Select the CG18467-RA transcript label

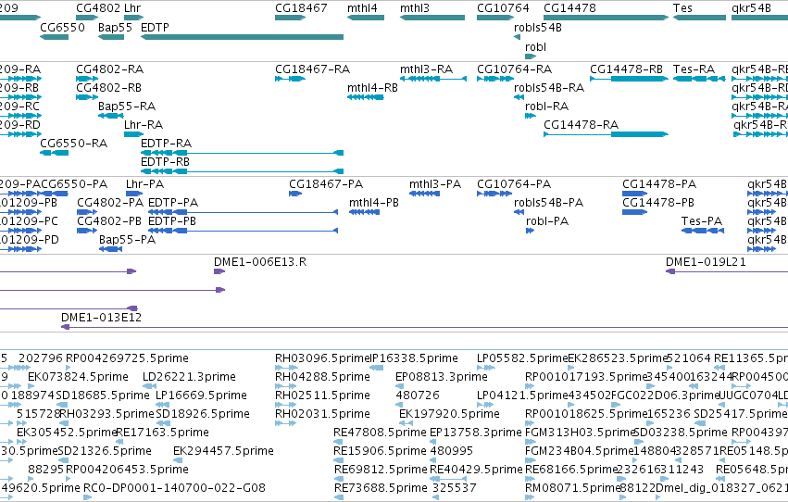[x=313, y=69]
